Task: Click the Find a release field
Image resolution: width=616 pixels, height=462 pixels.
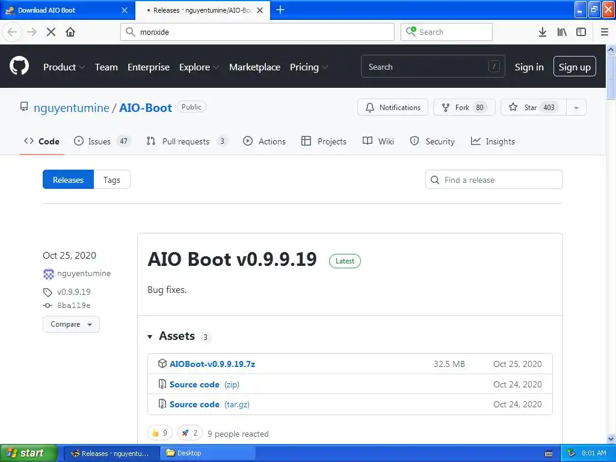Action: tap(494, 179)
